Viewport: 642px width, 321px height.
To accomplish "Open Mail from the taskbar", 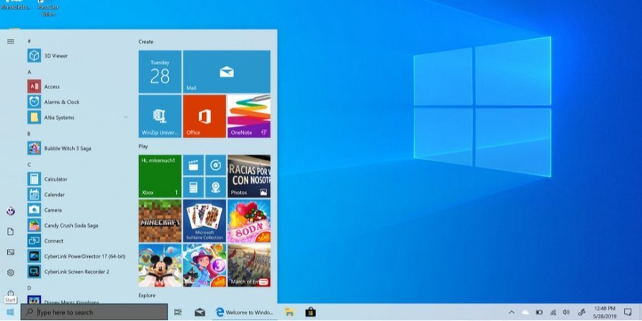I will pyautogui.click(x=200, y=312).
